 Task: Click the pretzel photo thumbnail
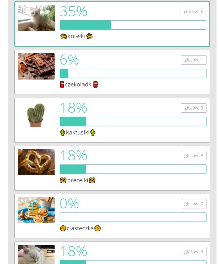(36, 162)
